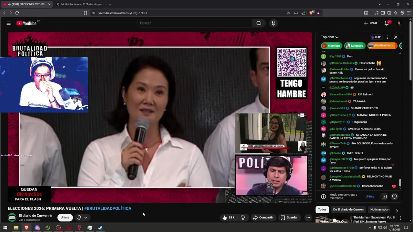Expand the notification bell options chevron
The image size is (413, 232).
(86, 217)
